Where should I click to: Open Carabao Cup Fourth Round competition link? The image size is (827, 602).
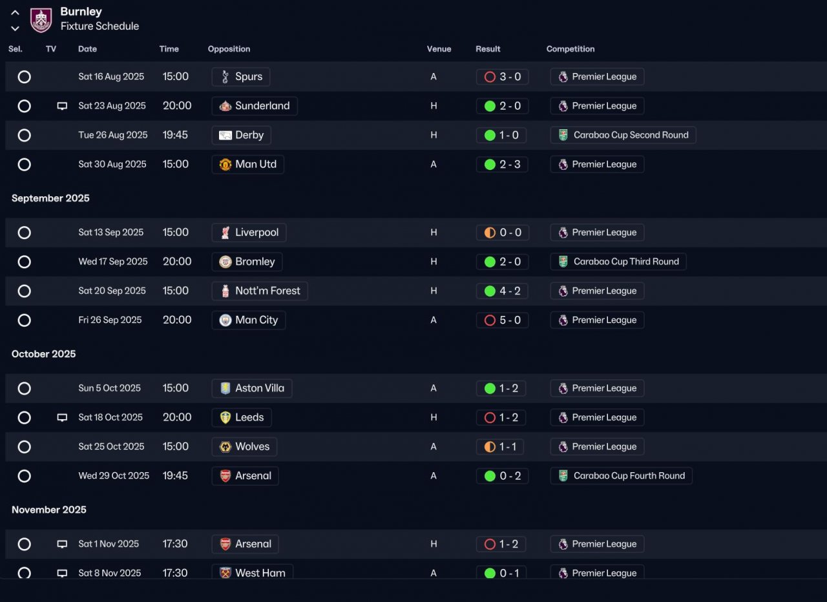(x=622, y=476)
